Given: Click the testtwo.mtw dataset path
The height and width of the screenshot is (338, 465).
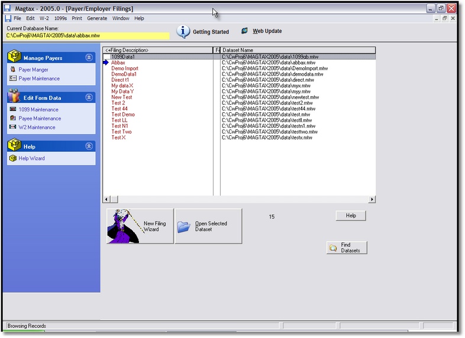Looking at the screenshot, I should [270, 132].
